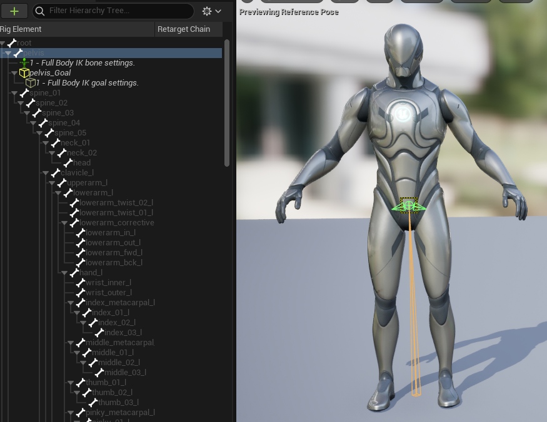
Task: Select the wrist_outer_l bone row
Action: 111,293
